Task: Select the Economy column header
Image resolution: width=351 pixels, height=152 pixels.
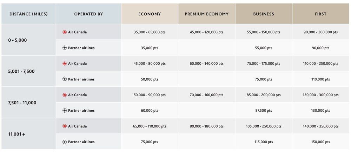Action: [x=150, y=14]
